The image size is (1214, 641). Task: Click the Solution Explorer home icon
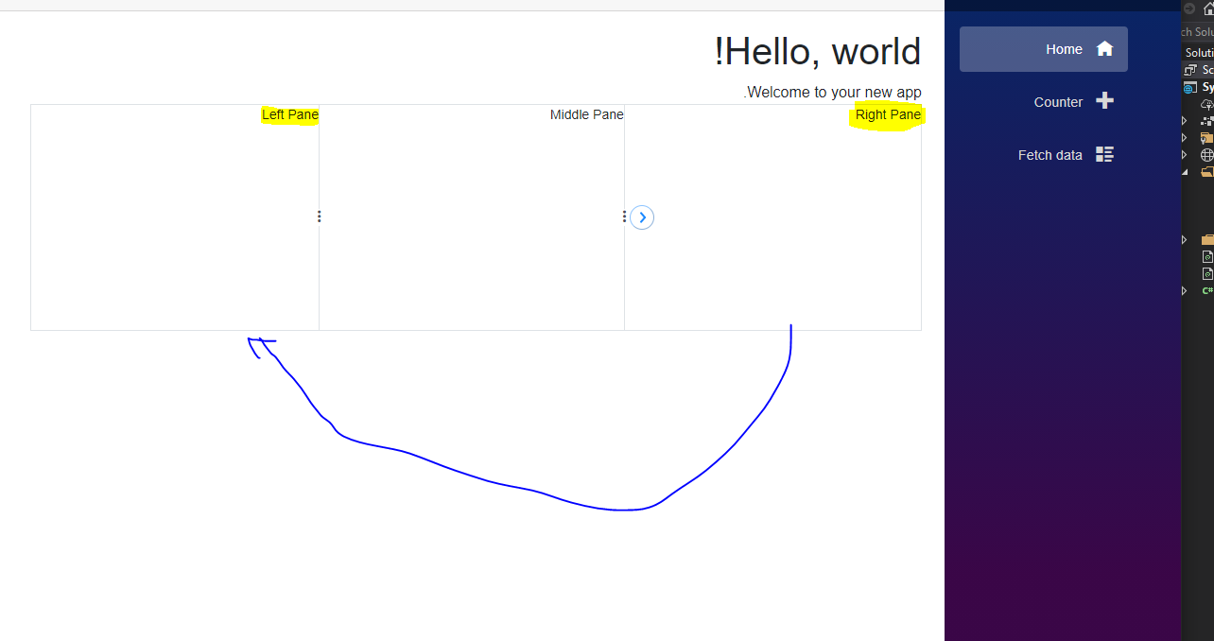(x=1208, y=9)
